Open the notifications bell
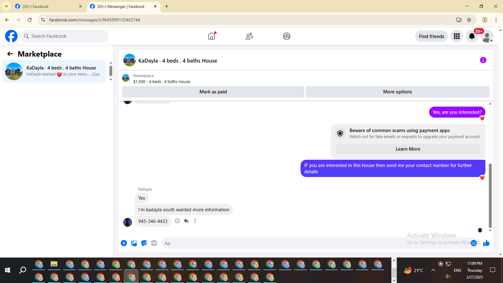Image resolution: width=503 pixels, height=283 pixels. pyautogui.click(x=472, y=36)
